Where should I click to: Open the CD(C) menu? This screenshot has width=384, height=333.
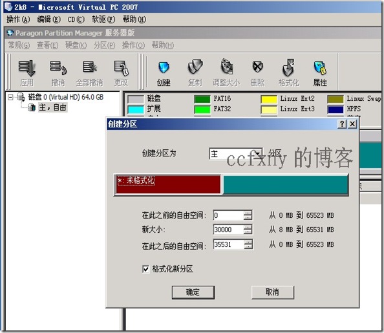coord(76,19)
